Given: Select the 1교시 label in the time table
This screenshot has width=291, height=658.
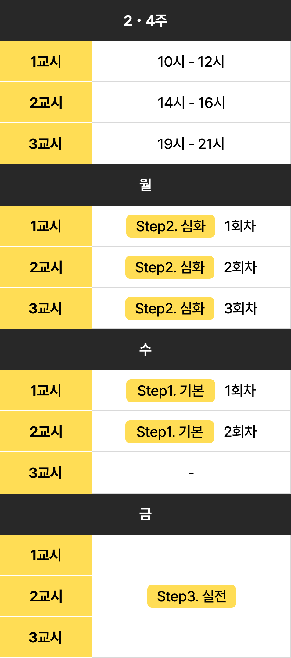Looking at the screenshot, I should pyautogui.click(x=46, y=62).
